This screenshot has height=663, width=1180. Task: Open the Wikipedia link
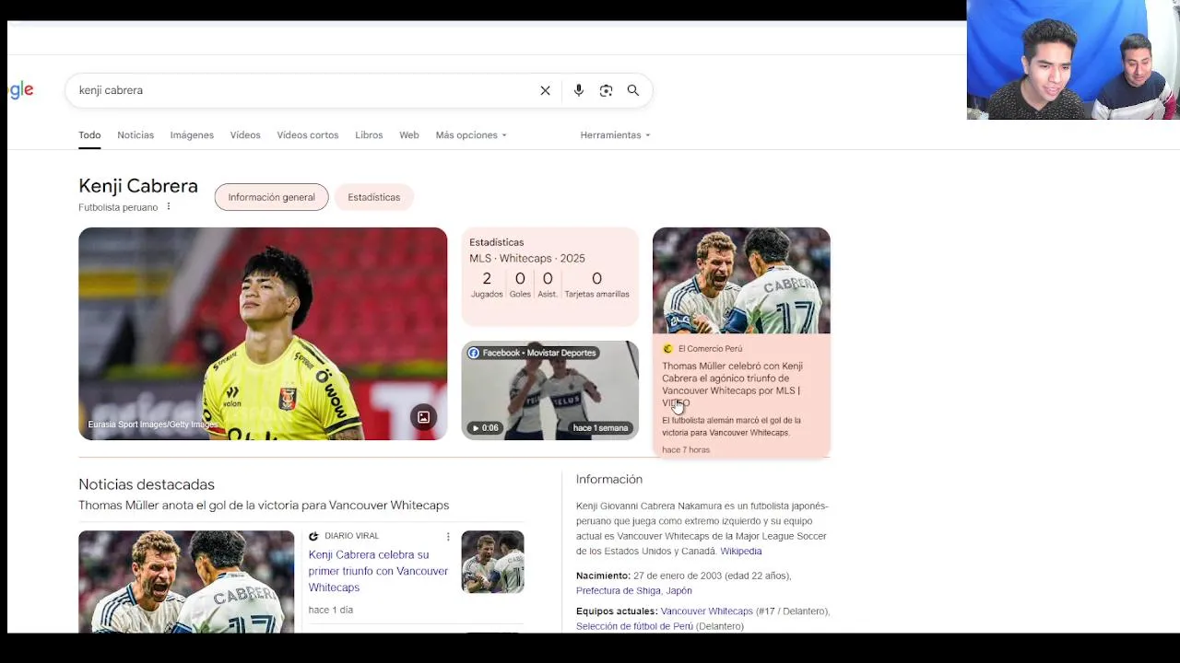[x=741, y=552]
